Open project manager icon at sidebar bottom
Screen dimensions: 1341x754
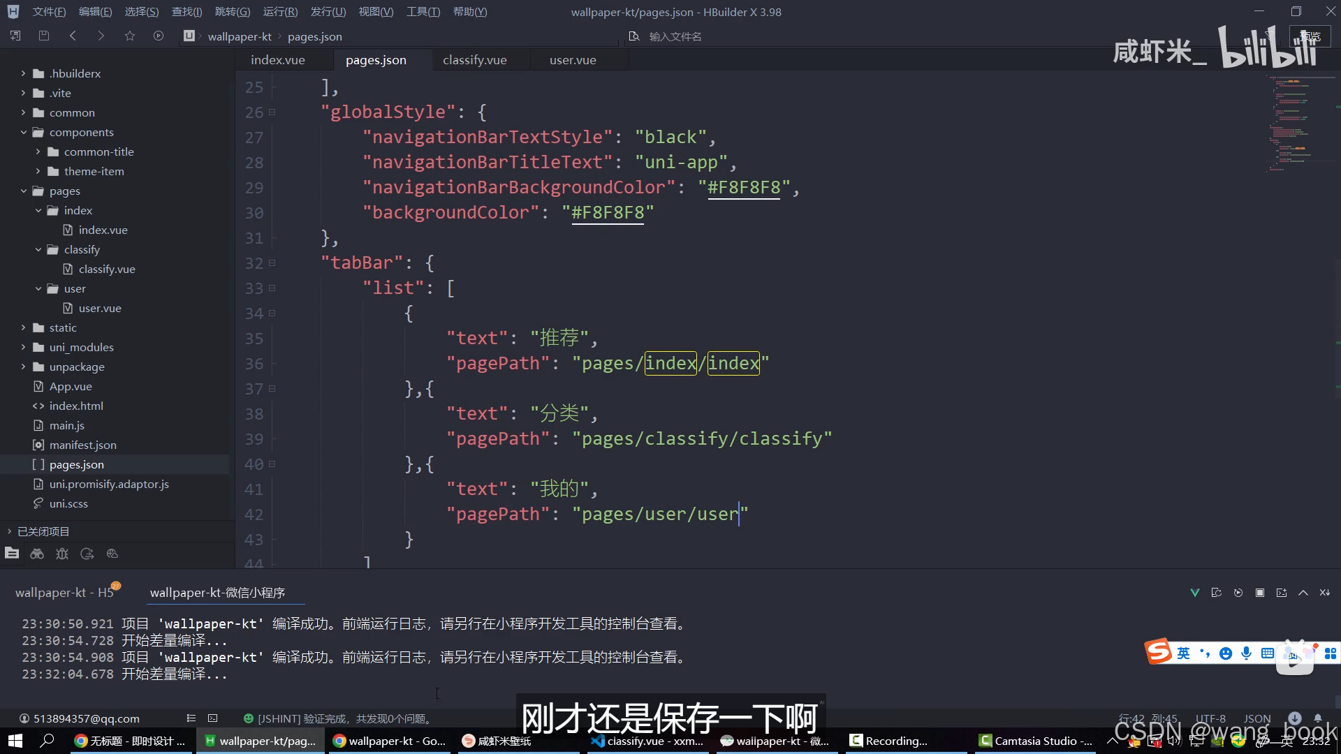click(x=12, y=554)
